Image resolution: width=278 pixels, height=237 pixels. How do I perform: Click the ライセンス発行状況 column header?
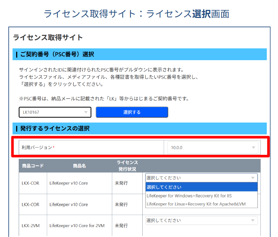coord(127,166)
